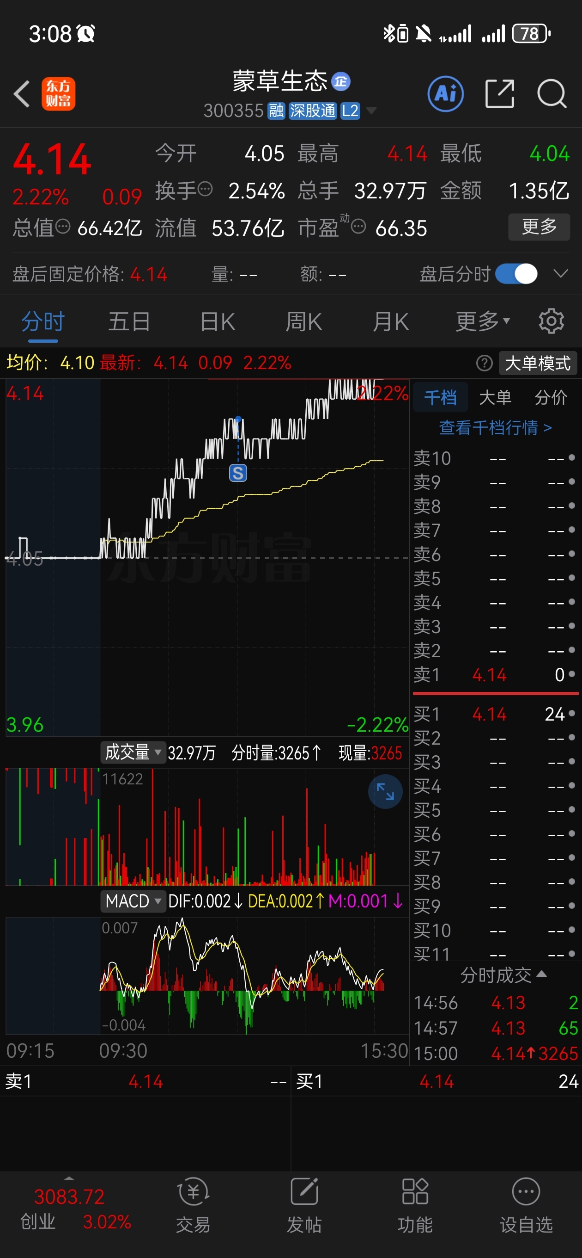Tap the 金额 1.35亿 value
582x1258 pixels.
(539, 191)
